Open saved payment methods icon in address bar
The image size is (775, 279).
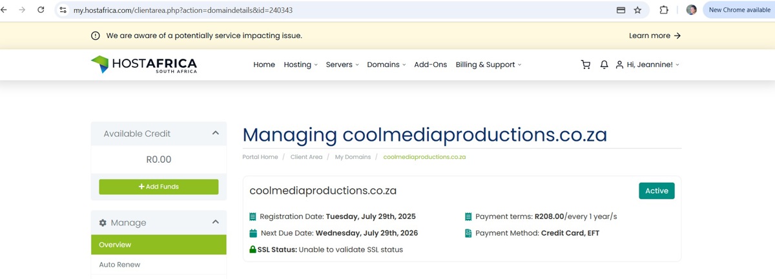coord(621,10)
